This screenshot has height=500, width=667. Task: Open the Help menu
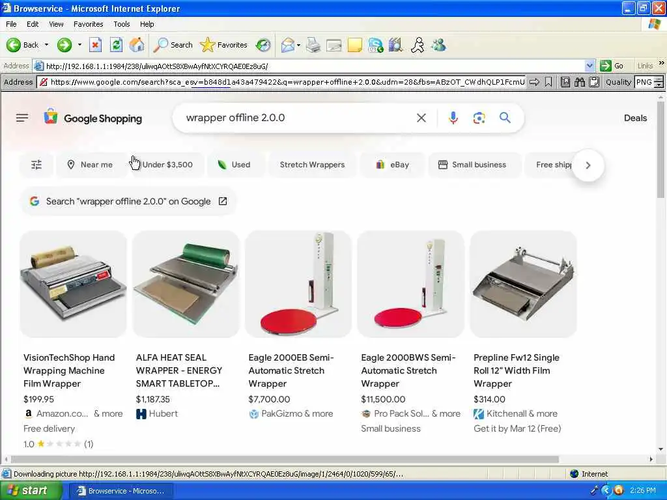[x=147, y=24]
